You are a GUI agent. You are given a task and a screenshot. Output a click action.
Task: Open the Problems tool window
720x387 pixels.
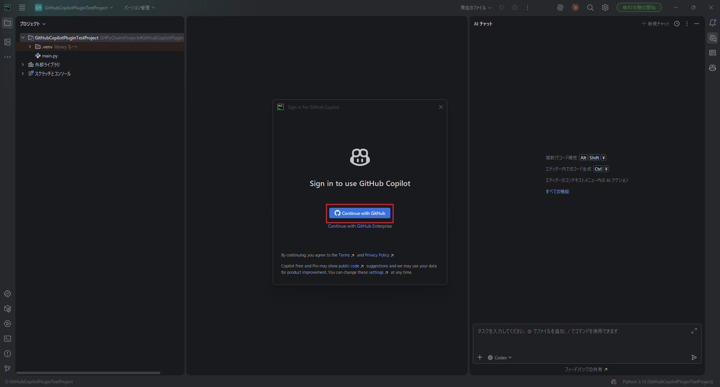[x=7, y=354]
